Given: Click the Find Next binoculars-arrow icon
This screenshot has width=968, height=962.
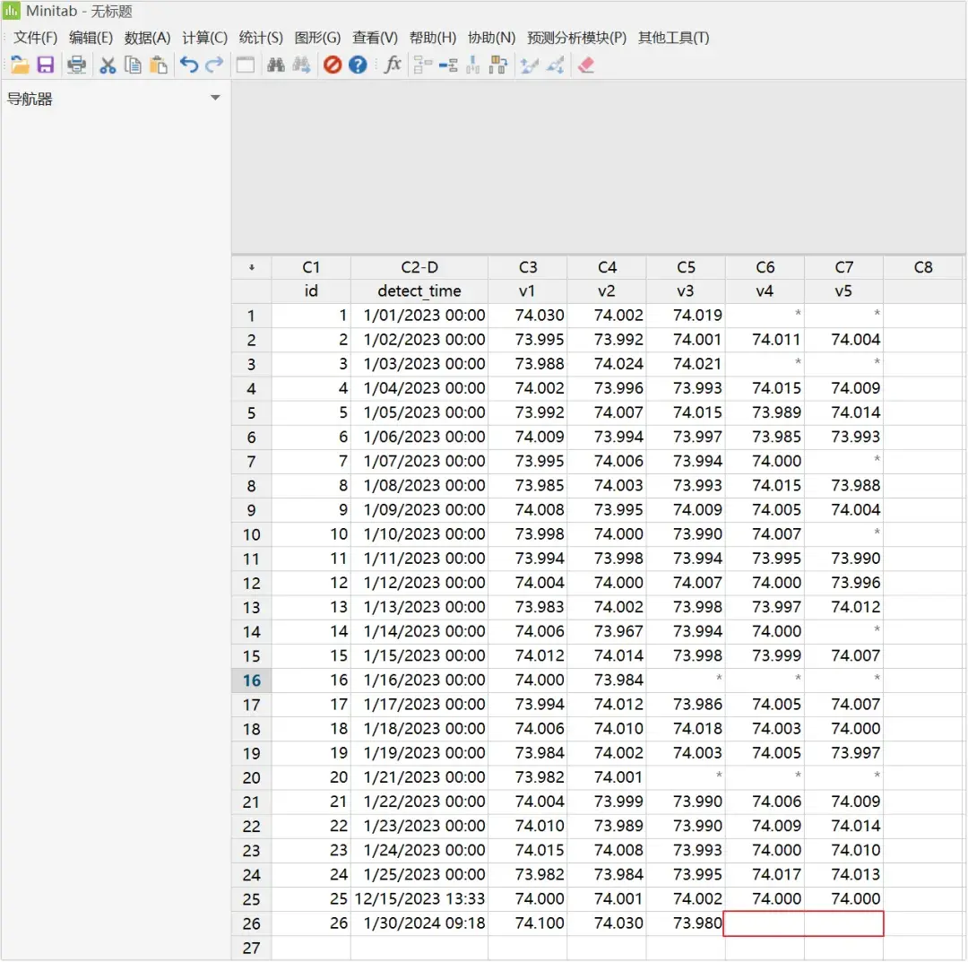Looking at the screenshot, I should click(301, 65).
